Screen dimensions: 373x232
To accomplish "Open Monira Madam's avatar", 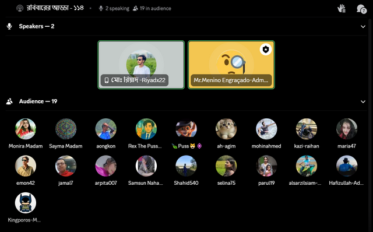I will [x=26, y=129].
